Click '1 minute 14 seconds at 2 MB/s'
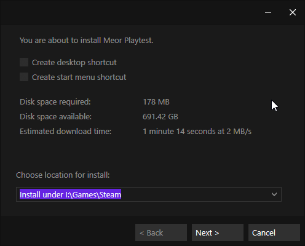 coord(197,132)
